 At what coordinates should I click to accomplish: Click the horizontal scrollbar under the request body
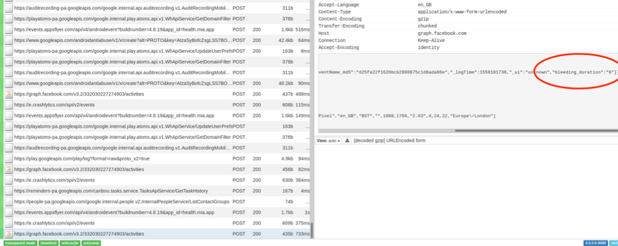tap(536, 130)
